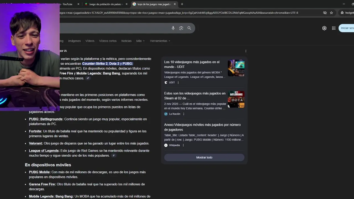Viewport: 354px width, 199px height.
Task: Open the Imágenes search filter
Action: point(74,41)
